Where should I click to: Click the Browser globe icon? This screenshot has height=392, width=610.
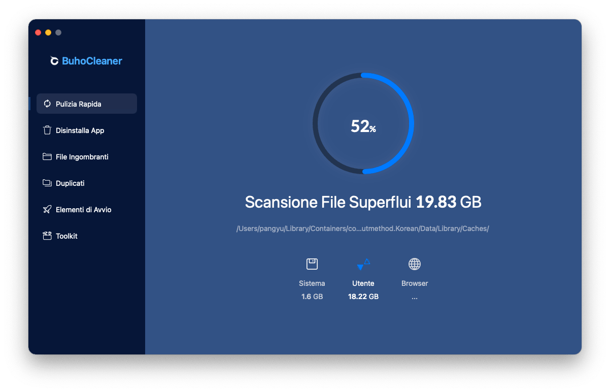[415, 264]
